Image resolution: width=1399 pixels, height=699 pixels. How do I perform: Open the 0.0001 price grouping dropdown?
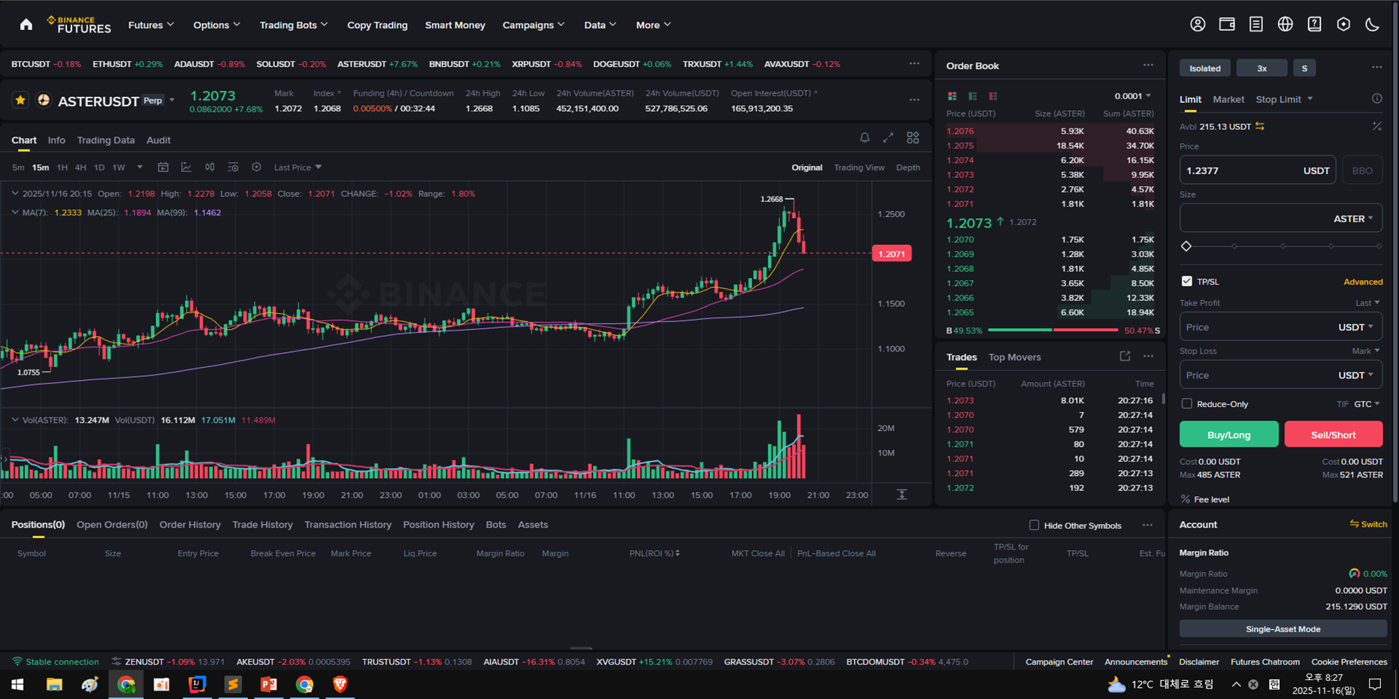[1132, 96]
